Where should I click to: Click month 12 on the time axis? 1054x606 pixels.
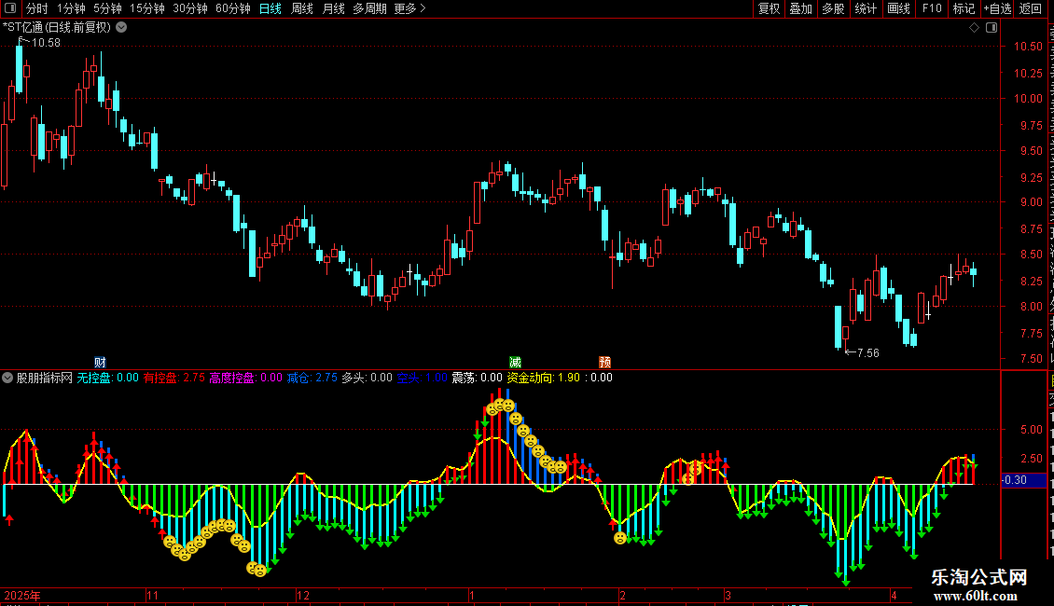tap(303, 595)
